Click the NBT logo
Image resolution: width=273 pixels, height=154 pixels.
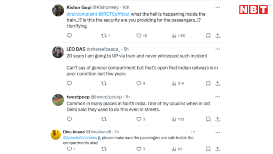point(253,9)
